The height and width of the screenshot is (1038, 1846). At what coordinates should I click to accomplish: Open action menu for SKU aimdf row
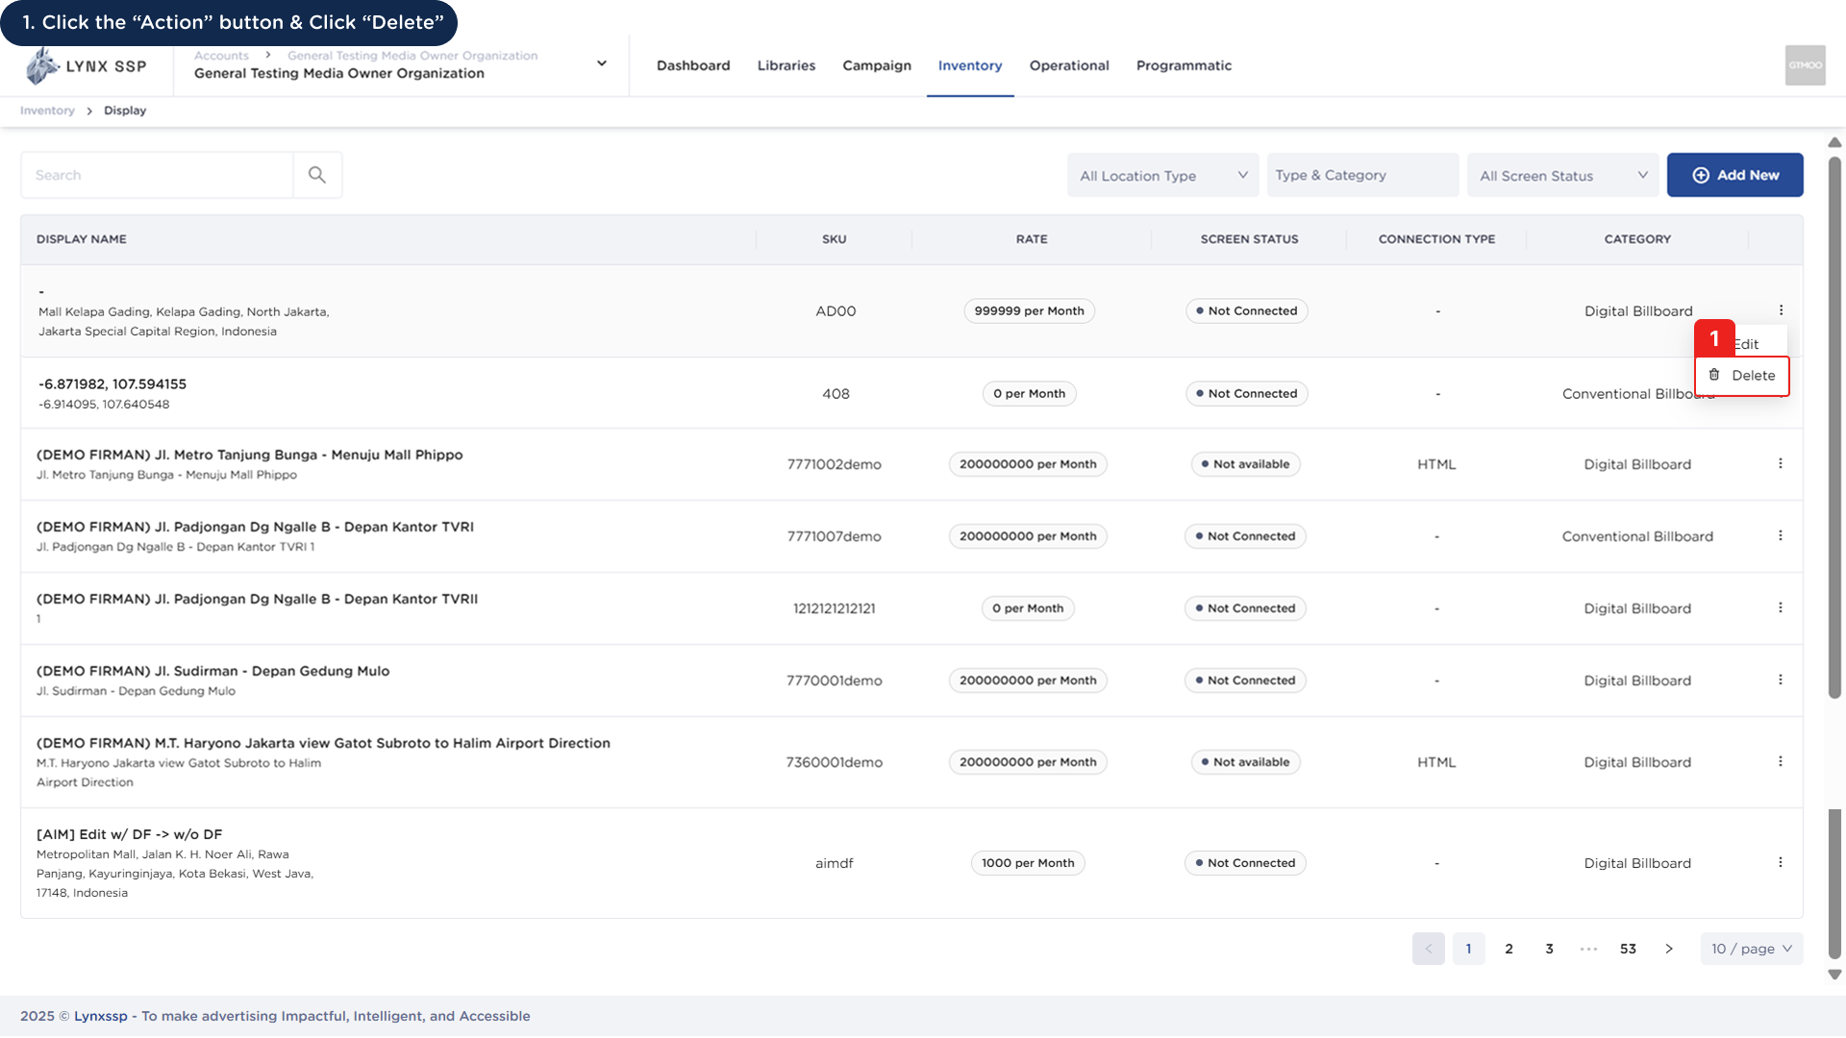(1781, 862)
